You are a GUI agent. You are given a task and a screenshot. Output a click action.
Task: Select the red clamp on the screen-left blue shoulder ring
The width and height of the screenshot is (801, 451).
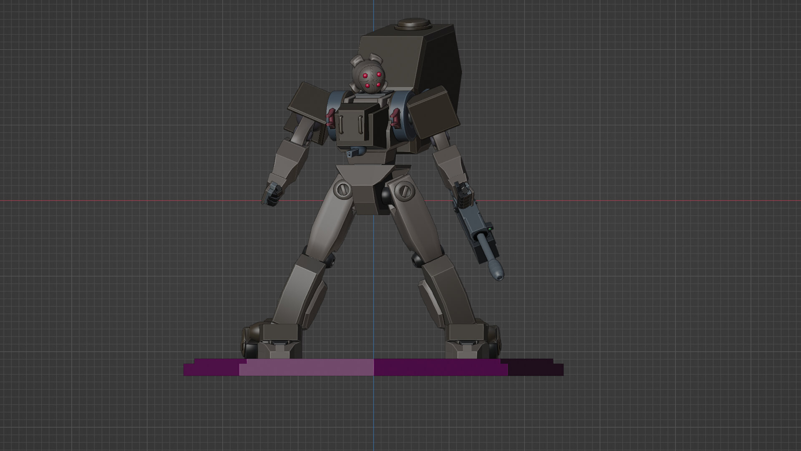[x=330, y=118]
